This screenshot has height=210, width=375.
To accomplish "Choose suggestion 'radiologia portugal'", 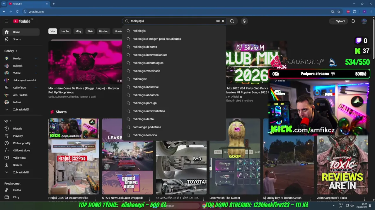I will point(174,103).
